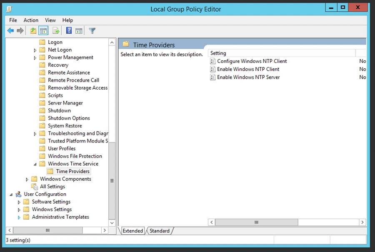This screenshot has height=252, width=375.
Task: Select Windows Time Service tree label
Action: click(73, 164)
